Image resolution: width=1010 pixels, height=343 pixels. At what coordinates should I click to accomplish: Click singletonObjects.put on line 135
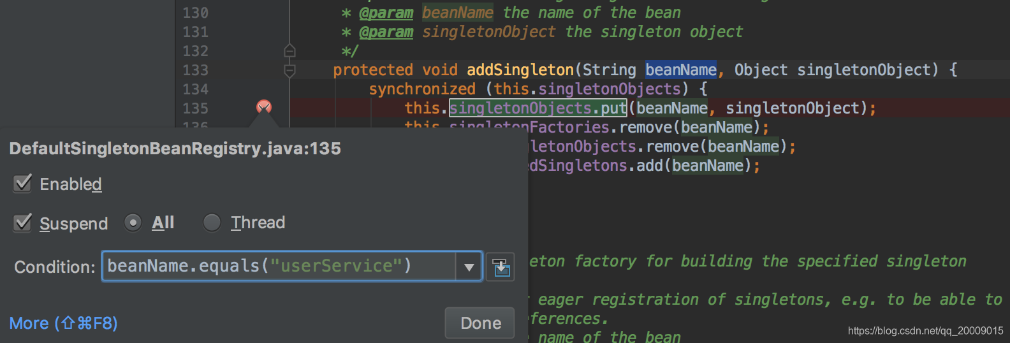pos(538,108)
